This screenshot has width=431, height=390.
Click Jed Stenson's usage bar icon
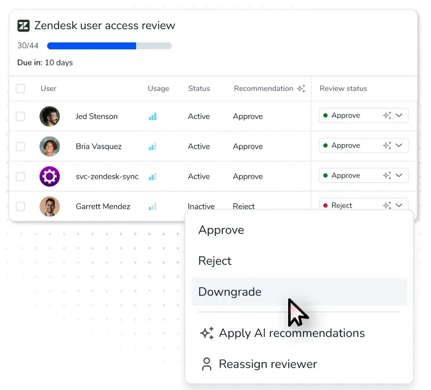153,116
